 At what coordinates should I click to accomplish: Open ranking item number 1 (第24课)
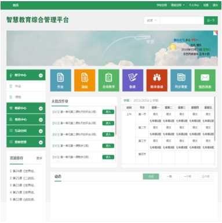23,171
